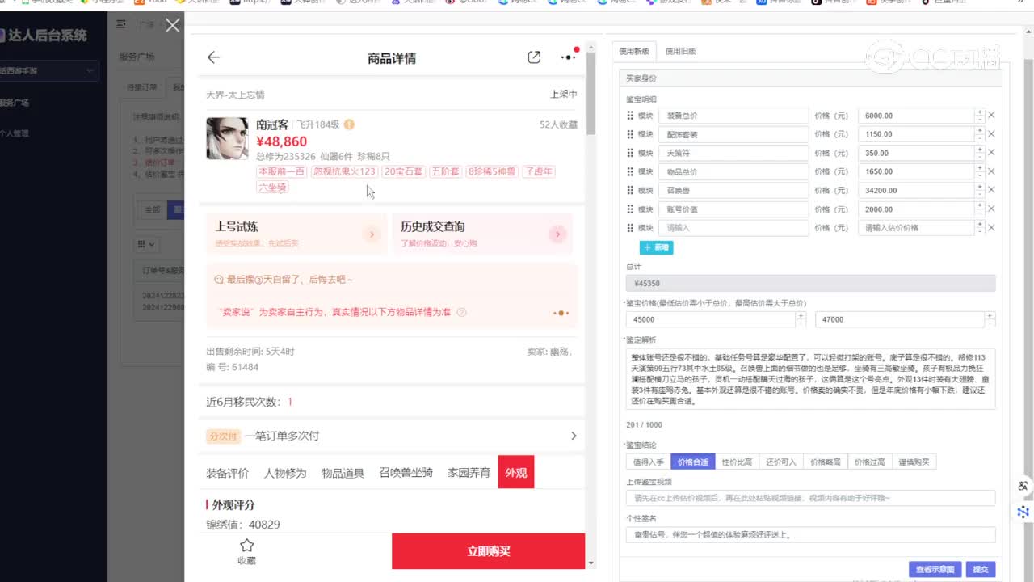Select 价格略高 as 鉴宝结论
This screenshot has width=1034, height=582.
826,462
